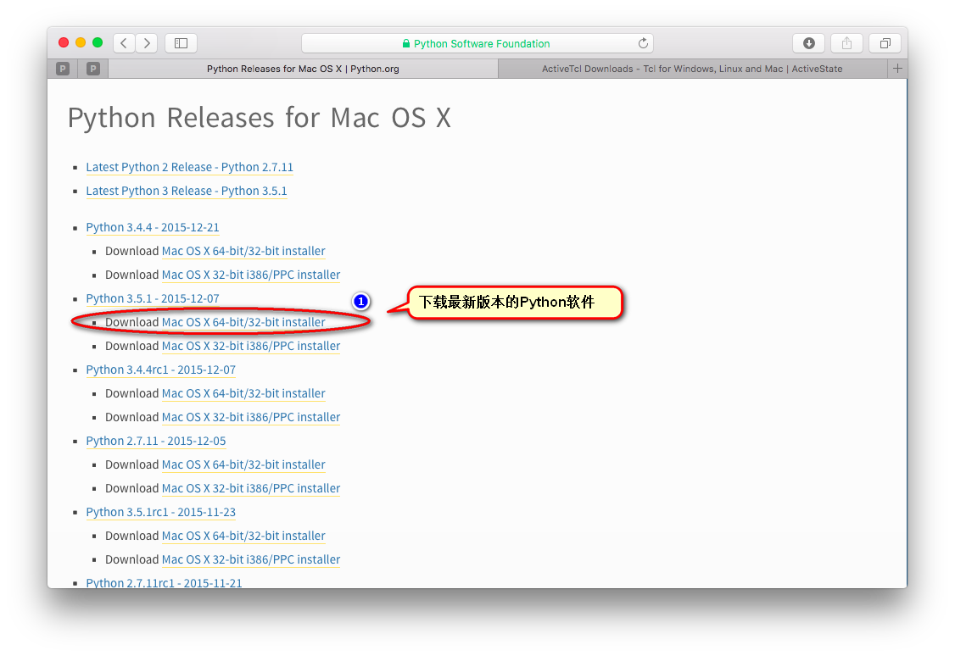Open the Share sheet icon
Viewport: 955px width, 656px height.
coord(846,43)
